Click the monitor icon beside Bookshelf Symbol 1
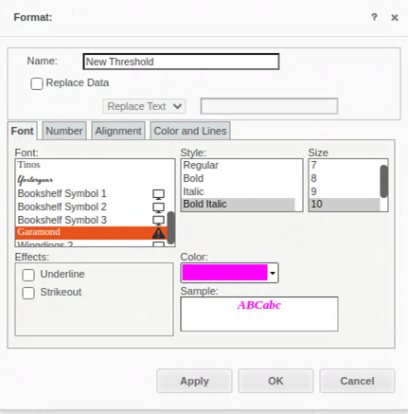The image size is (408, 414). click(158, 194)
